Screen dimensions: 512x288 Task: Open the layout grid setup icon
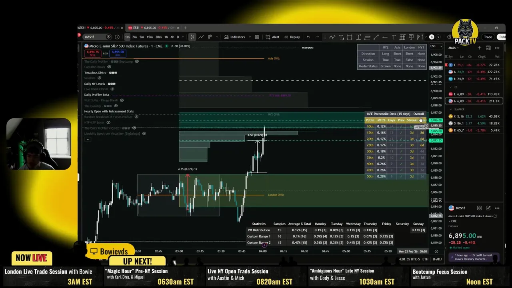257,37
